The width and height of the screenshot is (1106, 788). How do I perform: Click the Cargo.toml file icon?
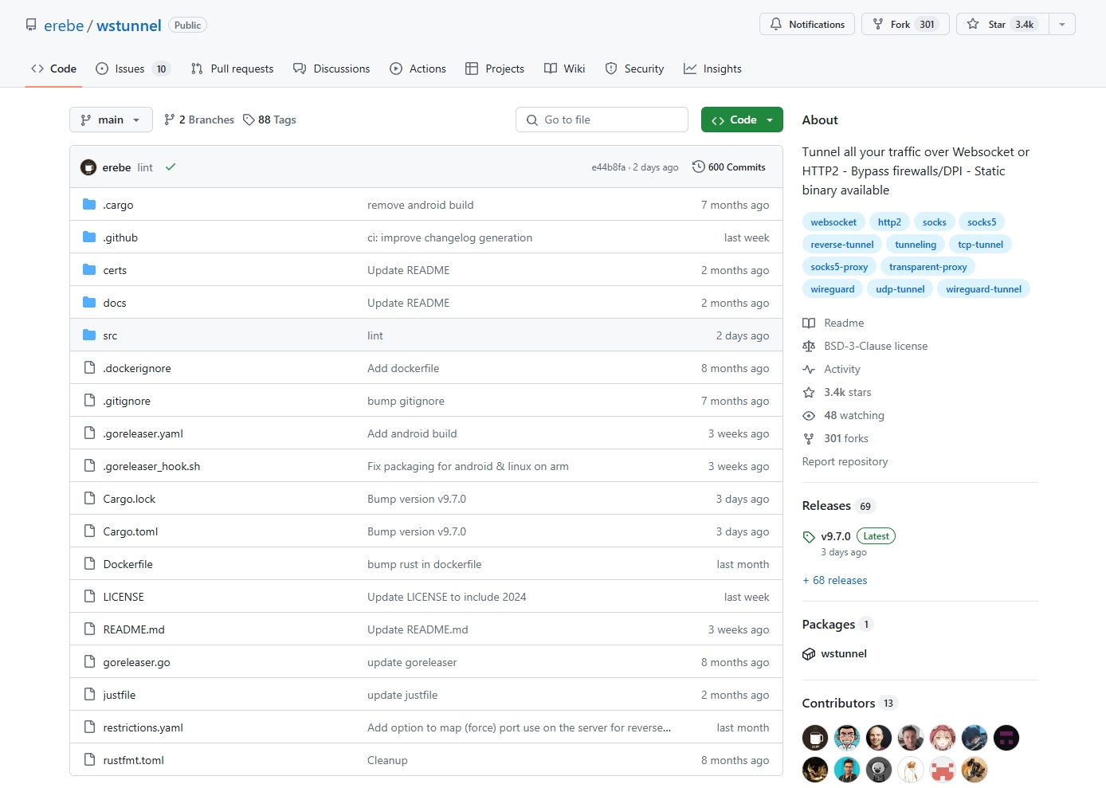click(x=89, y=531)
